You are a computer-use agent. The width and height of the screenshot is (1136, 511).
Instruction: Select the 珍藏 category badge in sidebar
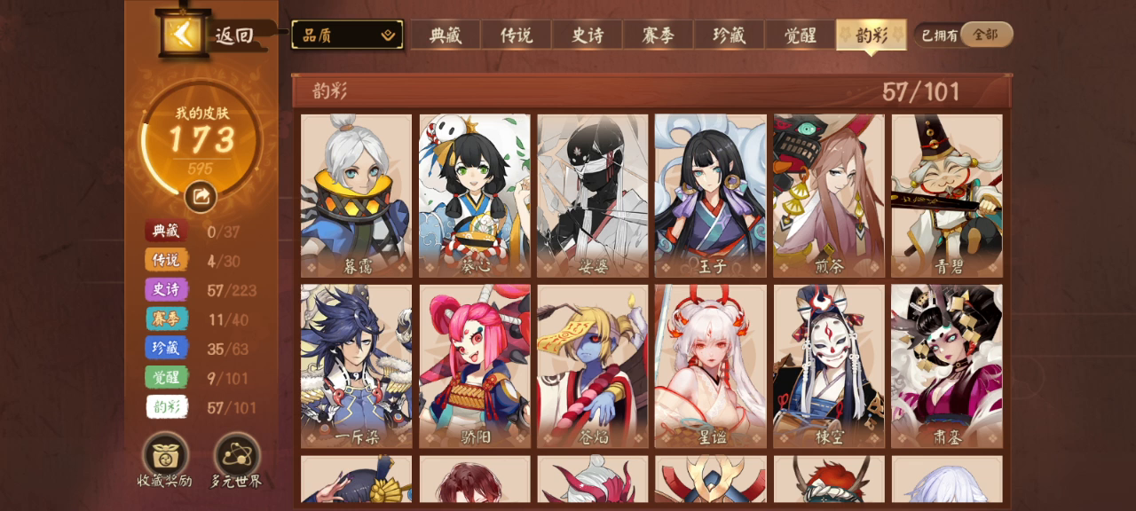click(x=167, y=349)
